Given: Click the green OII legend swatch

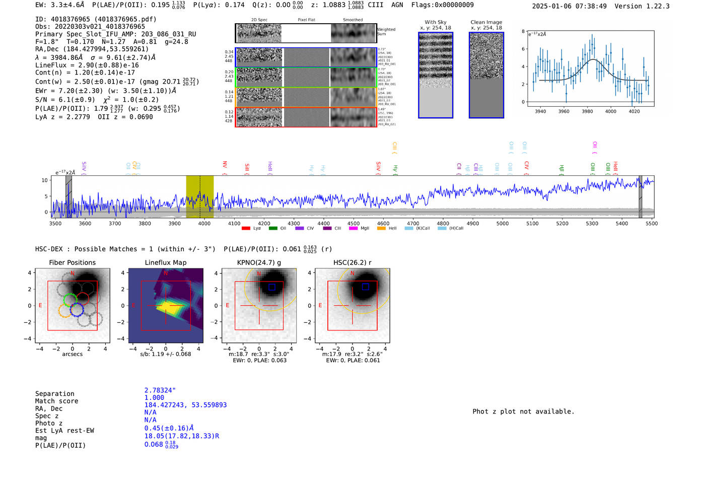Looking at the screenshot, I should (x=273, y=228).
